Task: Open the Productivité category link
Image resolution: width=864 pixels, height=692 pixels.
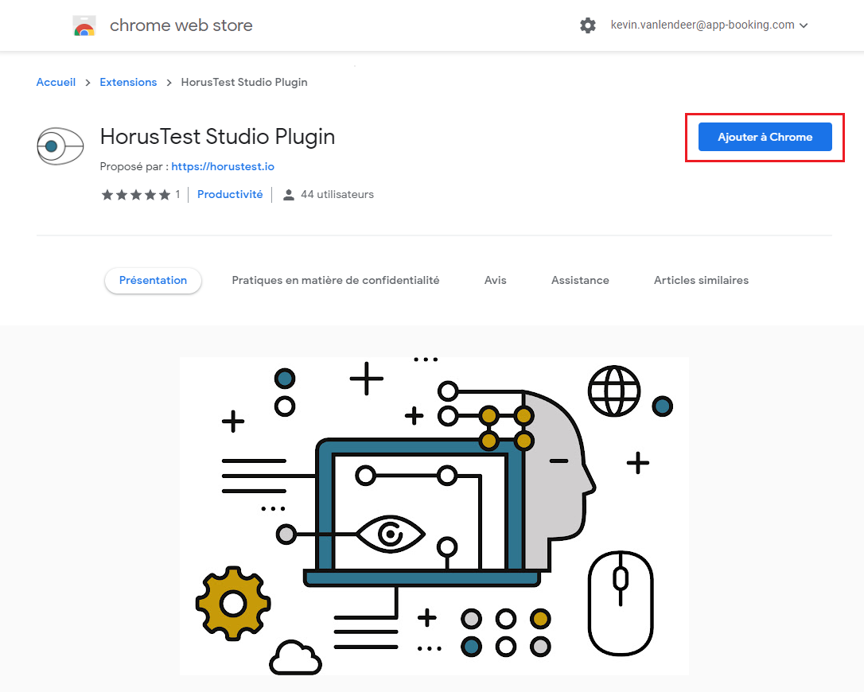Action: tap(230, 194)
